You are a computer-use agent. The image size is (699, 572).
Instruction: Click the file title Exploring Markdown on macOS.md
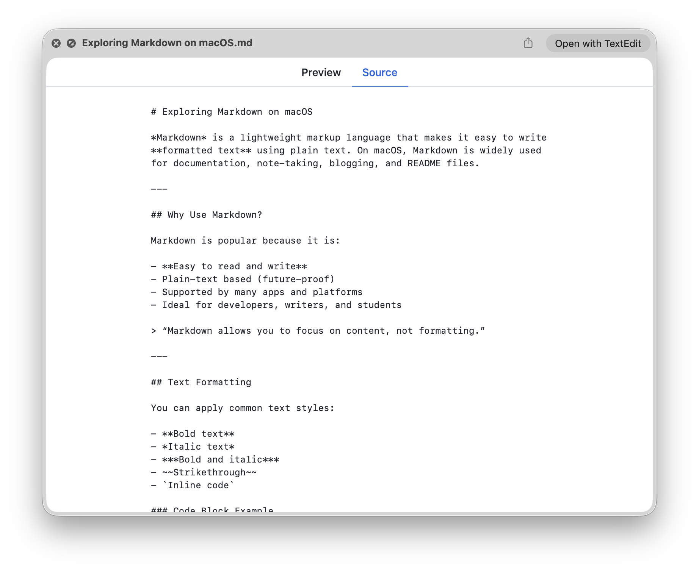167,43
